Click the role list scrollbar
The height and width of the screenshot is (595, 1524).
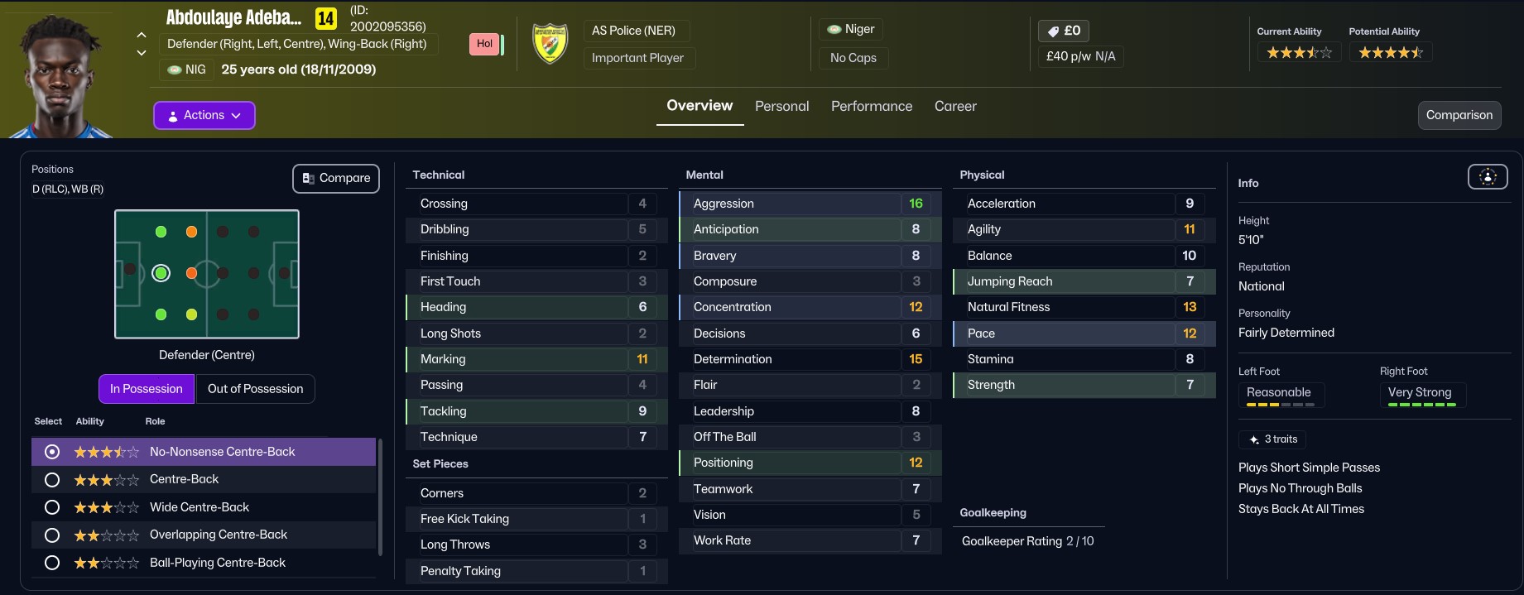(x=380, y=497)
